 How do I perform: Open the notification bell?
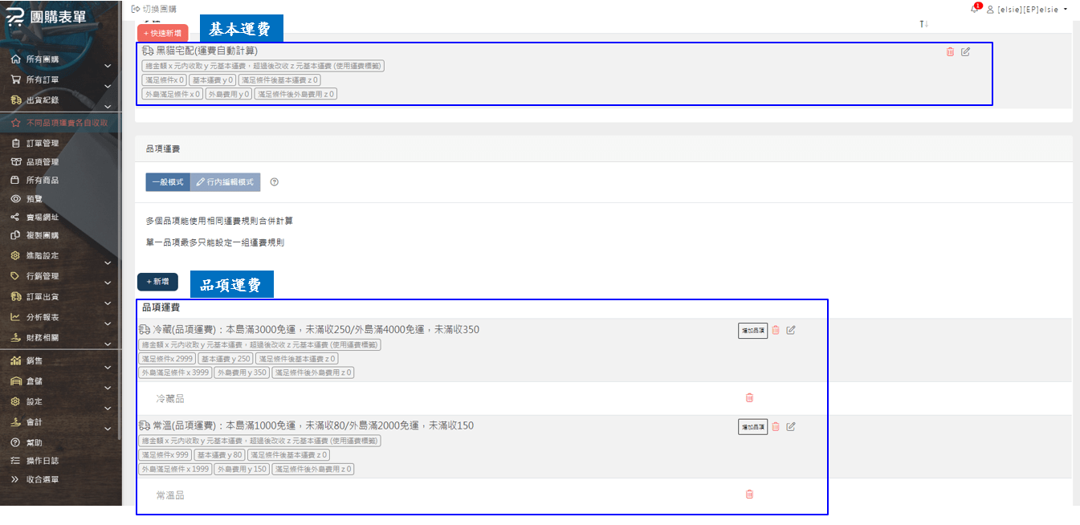(x=974, y=9)
